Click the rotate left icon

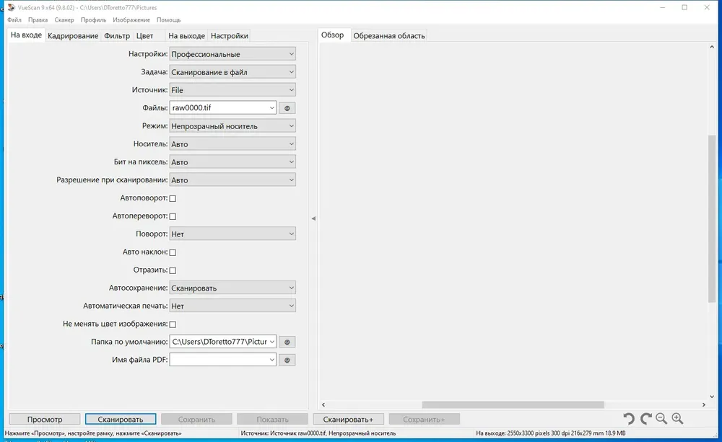click(x=629, y=418)
